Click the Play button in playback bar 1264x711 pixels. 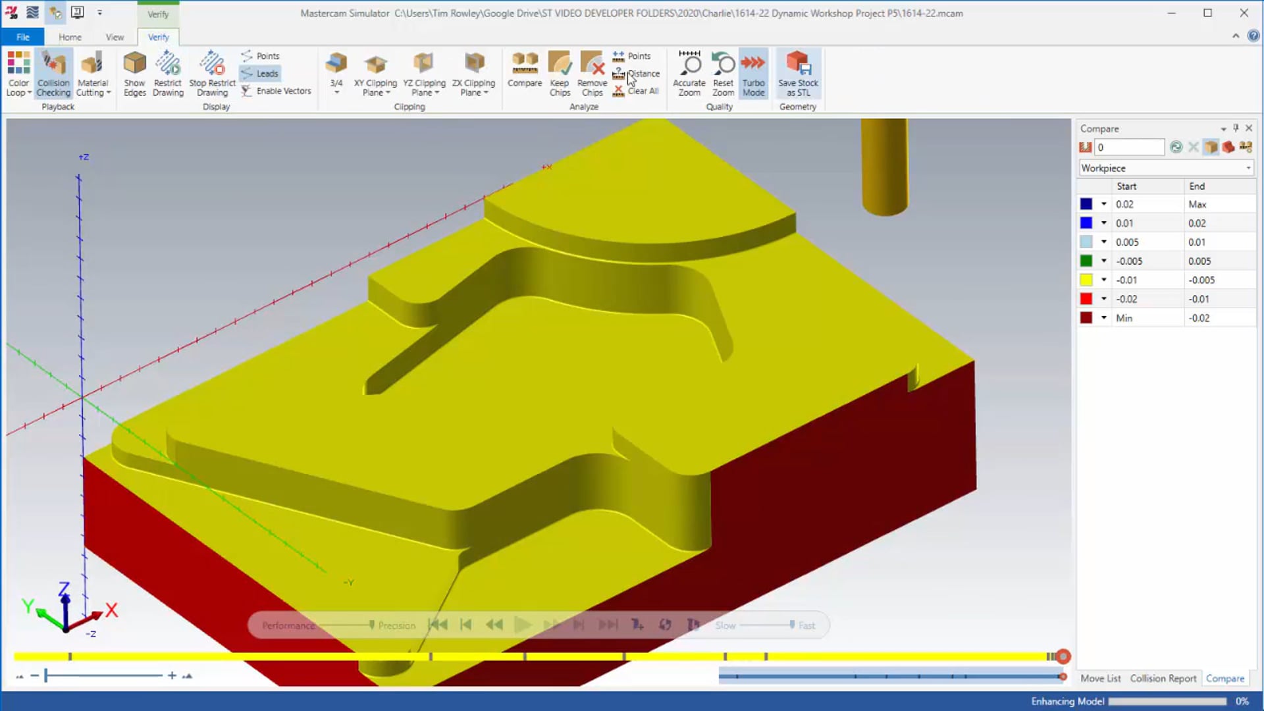tap(522, 625)
